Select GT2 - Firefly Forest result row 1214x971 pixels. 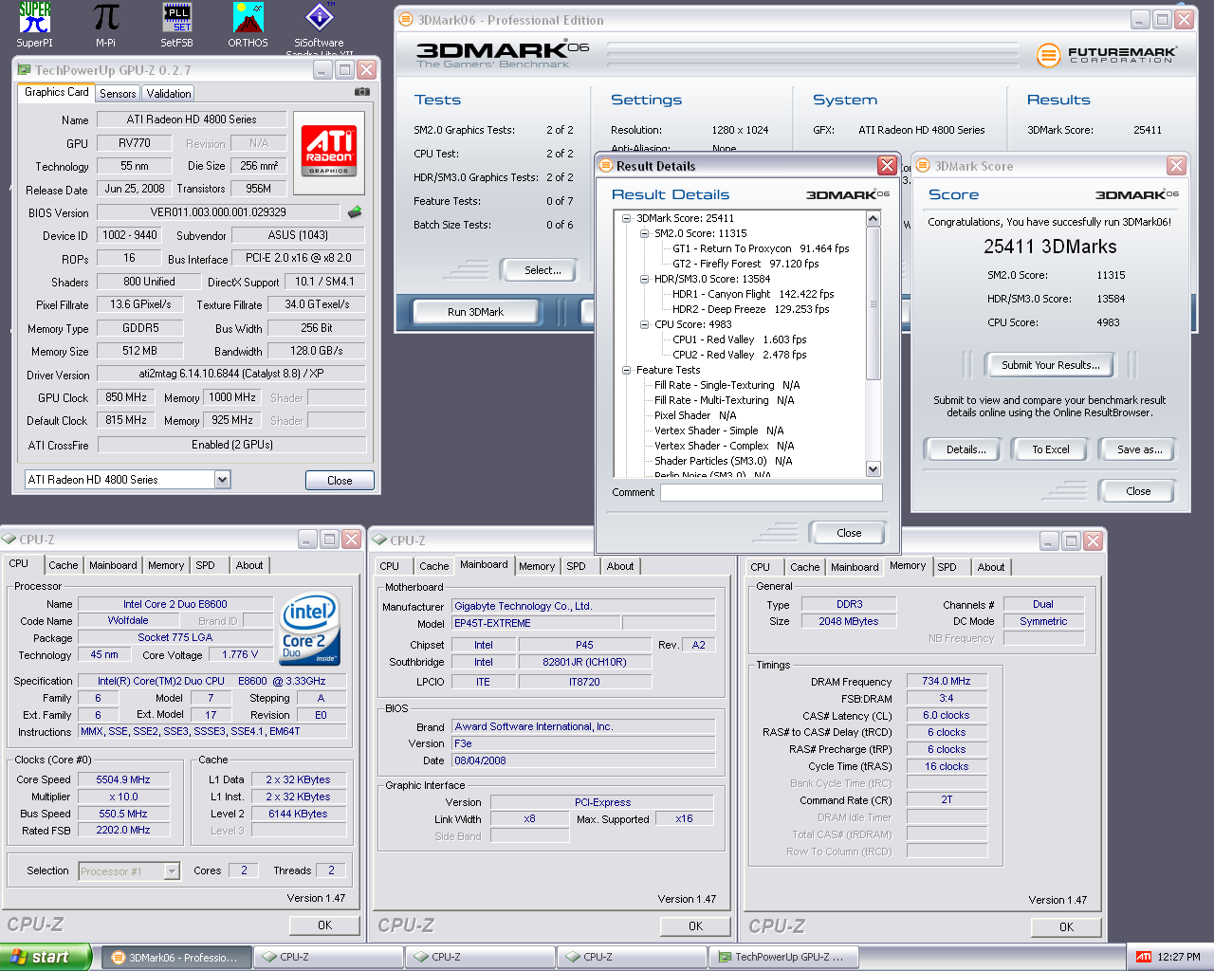745,264
